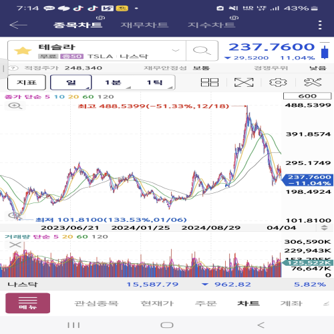Tap the teal 125,522K volume tag

[x=307, y=263]
